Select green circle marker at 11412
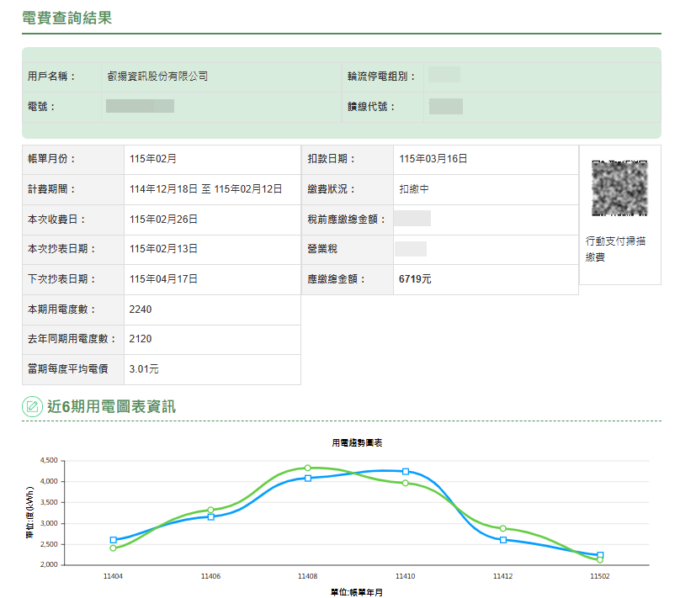 pyautogui.click(x=502, y=528)
